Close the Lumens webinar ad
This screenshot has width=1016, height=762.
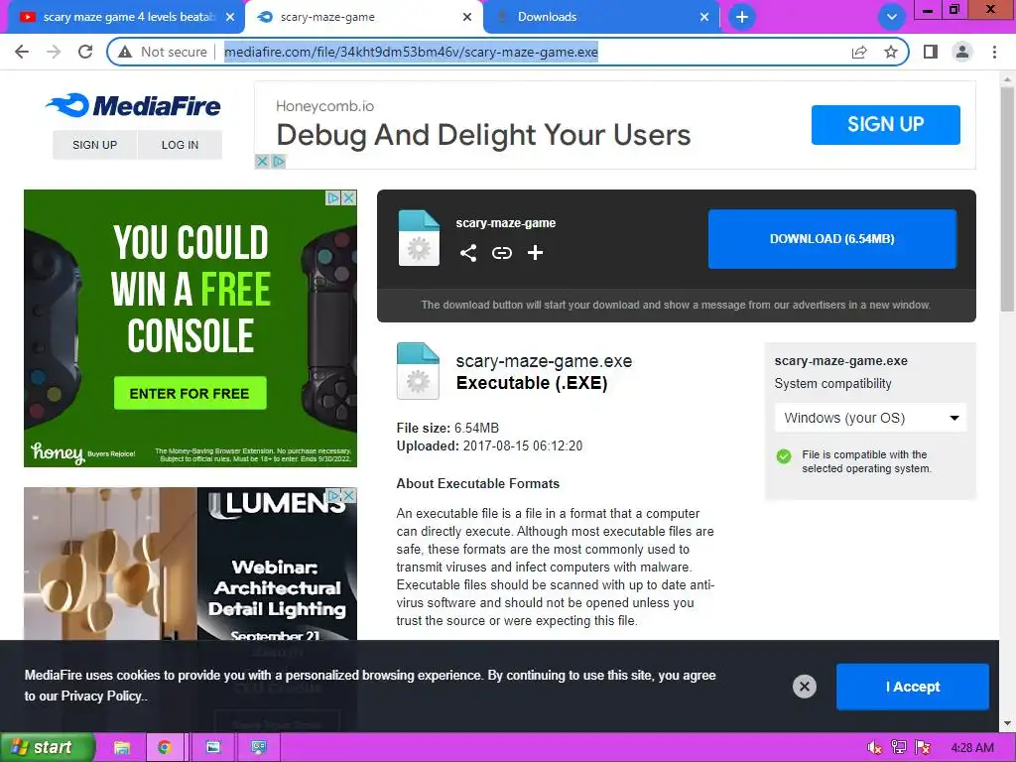click(x=348, y=496)
